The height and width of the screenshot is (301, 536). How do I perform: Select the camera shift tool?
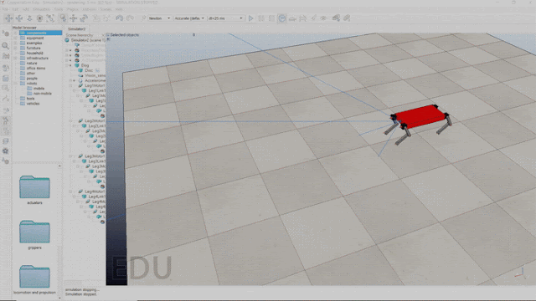[x=29, y=18]
